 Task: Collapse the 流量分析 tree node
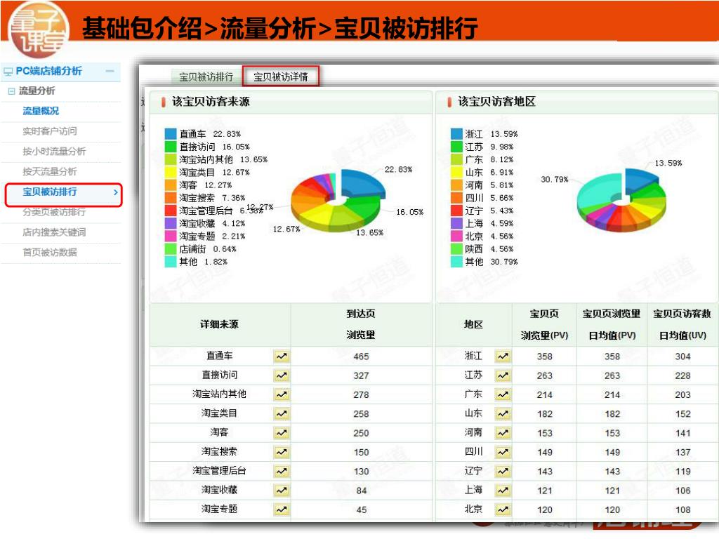pos(11,91)
